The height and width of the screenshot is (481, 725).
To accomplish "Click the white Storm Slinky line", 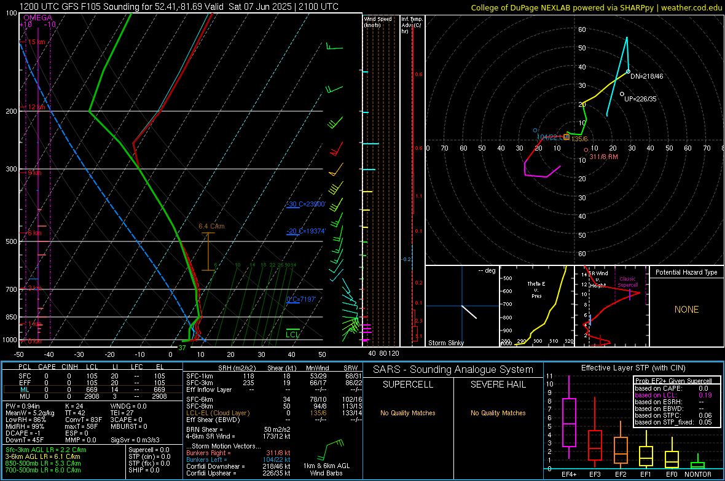I will pos(469,311).
